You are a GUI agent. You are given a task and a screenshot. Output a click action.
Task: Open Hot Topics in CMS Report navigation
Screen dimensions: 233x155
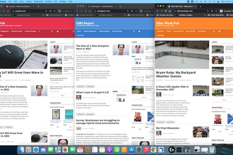pos(80,35)
